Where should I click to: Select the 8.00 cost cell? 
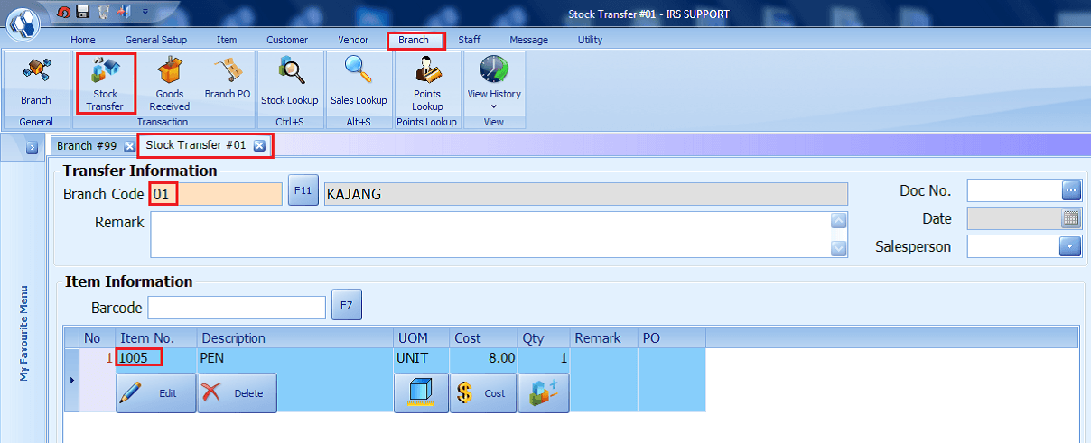point(483,358)
